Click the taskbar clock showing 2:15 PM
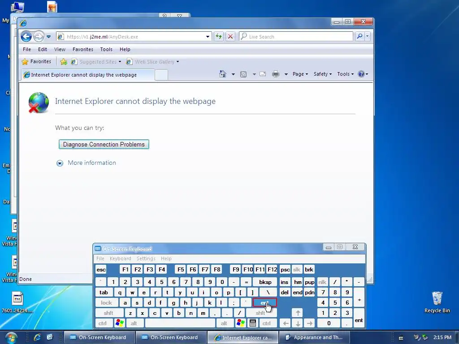 pos(442,337)
